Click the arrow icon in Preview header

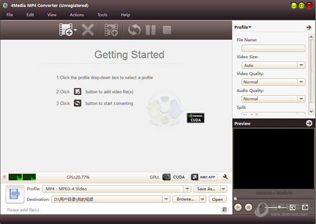[309, 123]
